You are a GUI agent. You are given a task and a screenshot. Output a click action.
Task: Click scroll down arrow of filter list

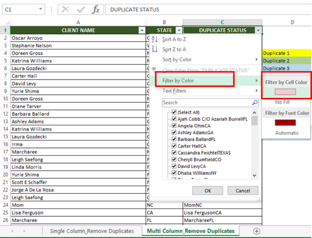tap(254, 175)
